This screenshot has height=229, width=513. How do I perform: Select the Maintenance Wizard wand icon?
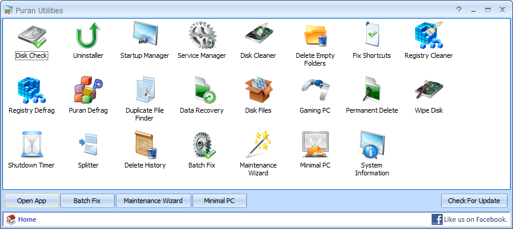coord(259,145)
